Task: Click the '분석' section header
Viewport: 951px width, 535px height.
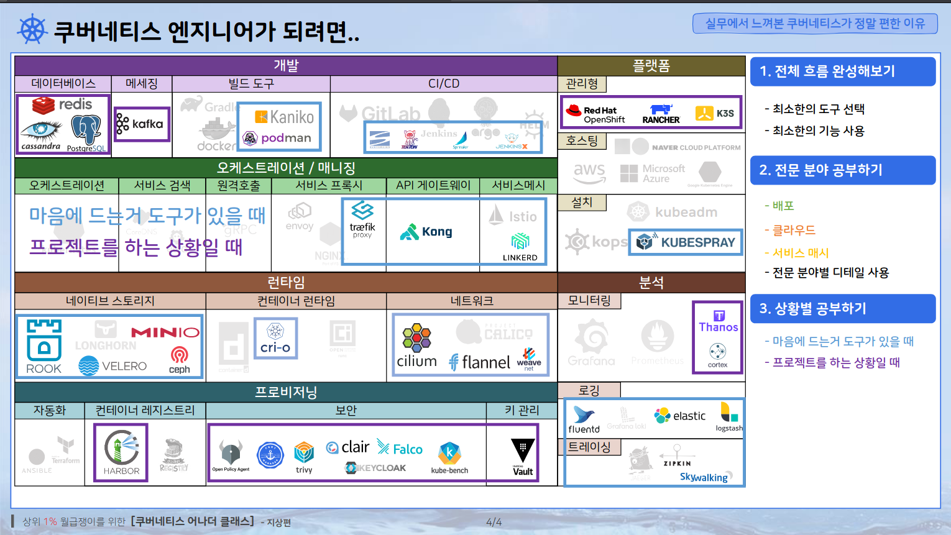Action: [x=651, y=283]
